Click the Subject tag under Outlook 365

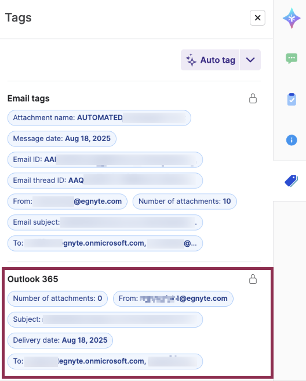pos(105,319)
